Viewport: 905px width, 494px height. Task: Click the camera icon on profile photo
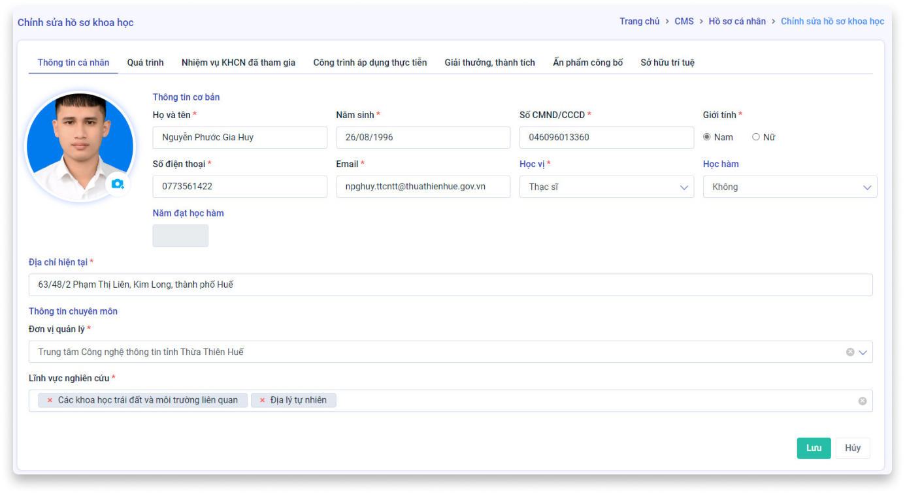point(118,184)
